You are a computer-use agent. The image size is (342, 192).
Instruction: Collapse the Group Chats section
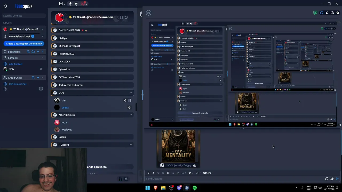pos(42,78)
